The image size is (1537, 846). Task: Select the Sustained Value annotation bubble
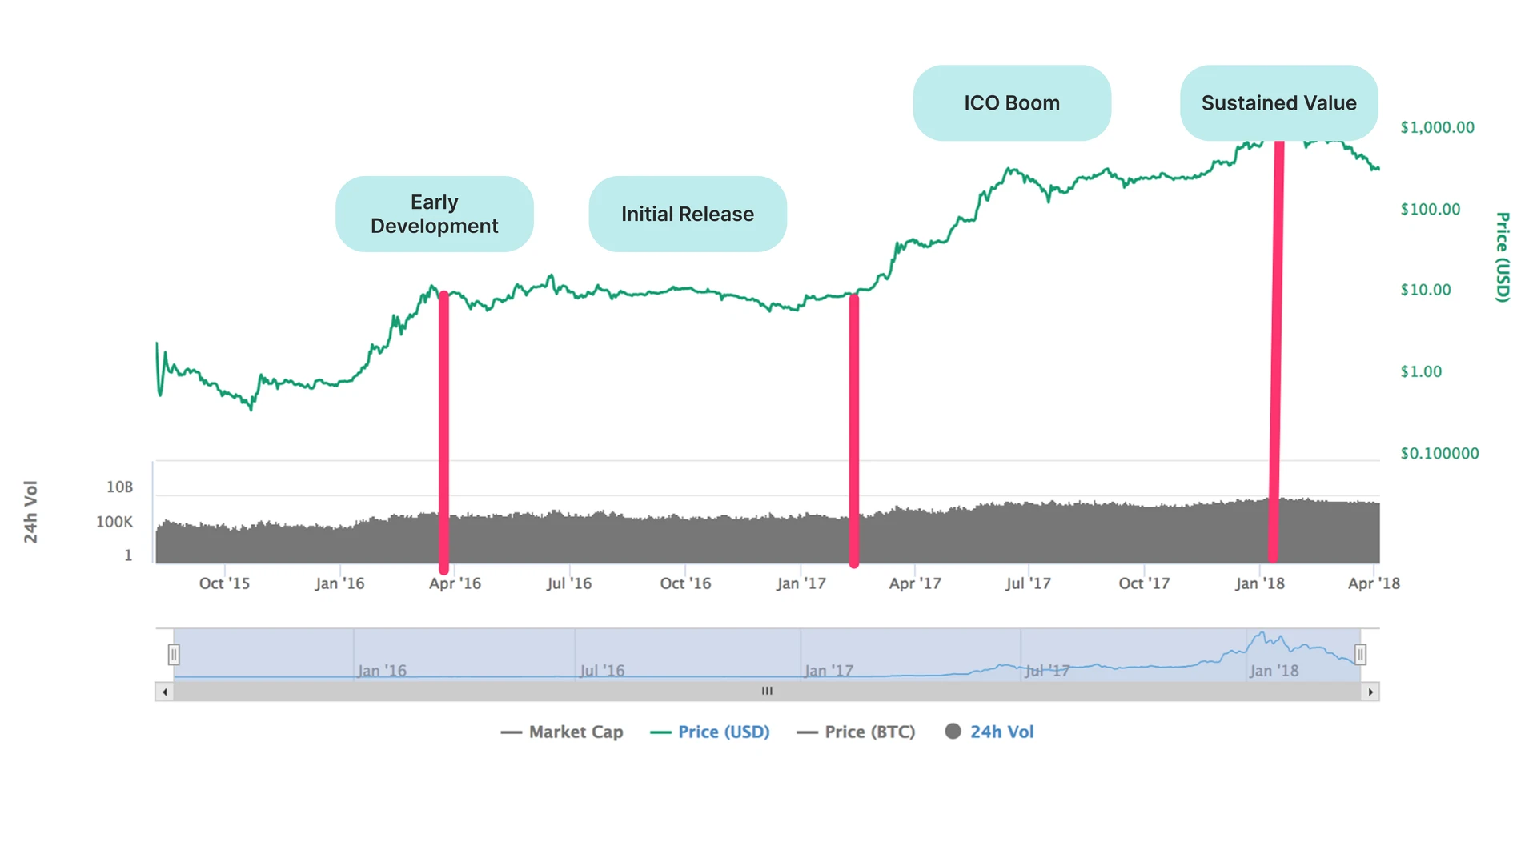click(1278, 102)
